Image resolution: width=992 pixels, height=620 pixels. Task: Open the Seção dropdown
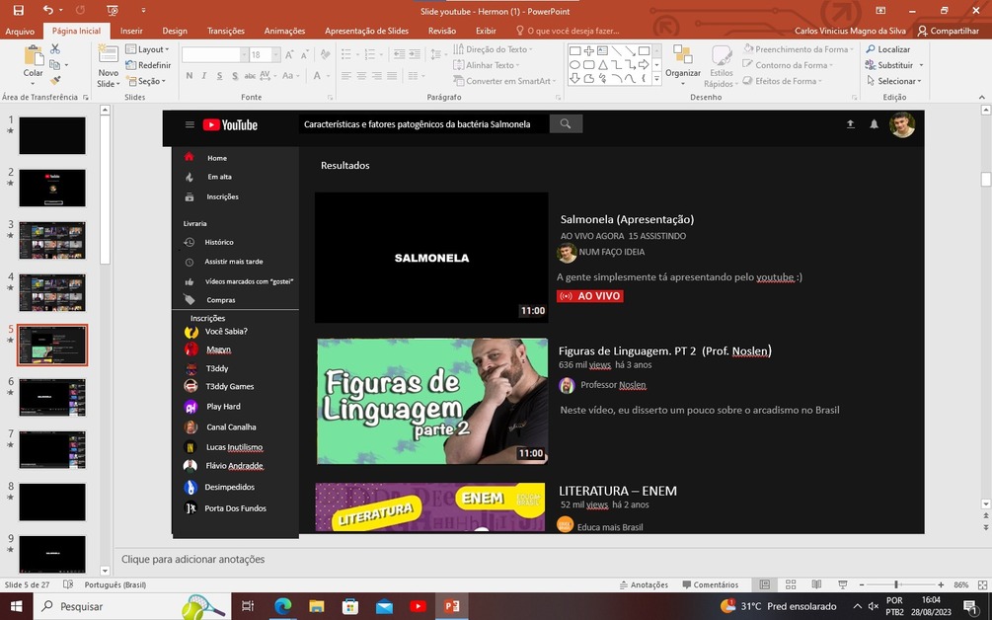coord(145,81)
